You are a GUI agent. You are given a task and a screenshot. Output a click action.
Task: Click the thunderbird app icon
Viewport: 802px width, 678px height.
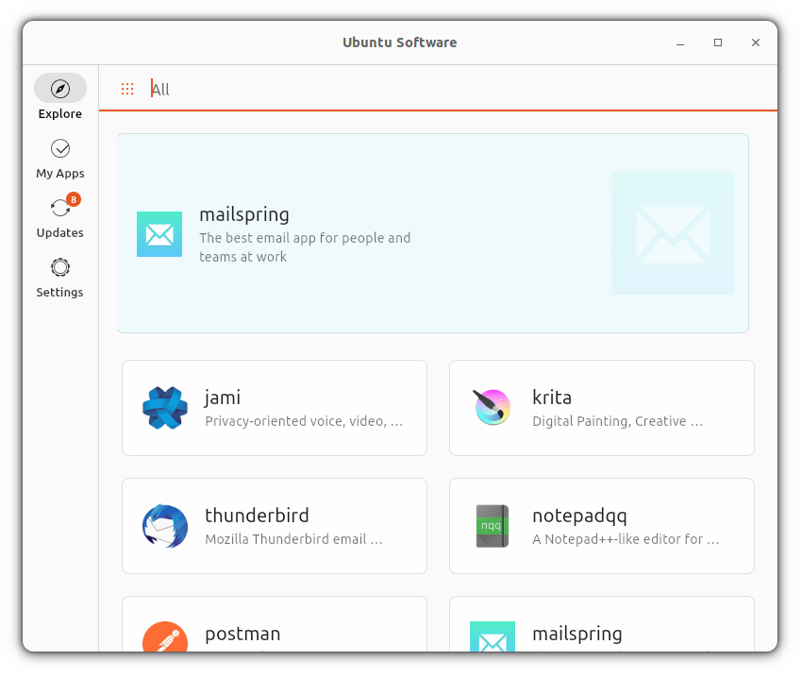tap(165, 526)
